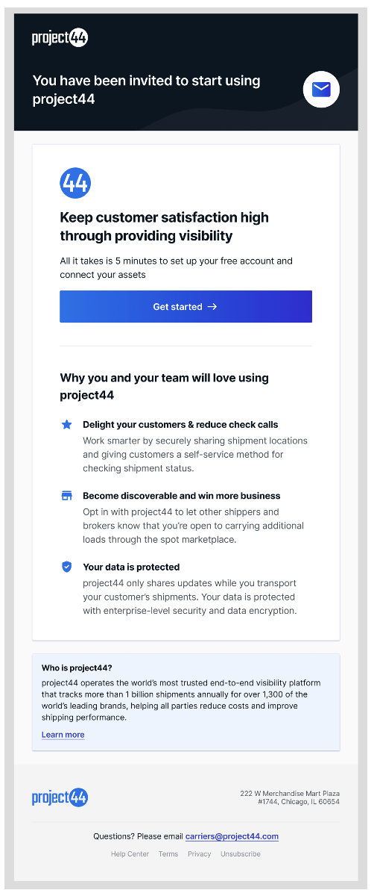Screen dimensions: 374x896
Task: Click the blue 44 circle logo
Action: 75,183
